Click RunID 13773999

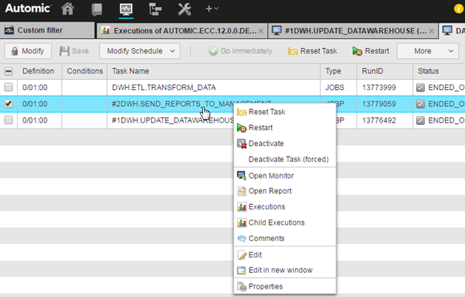[379, 88]
